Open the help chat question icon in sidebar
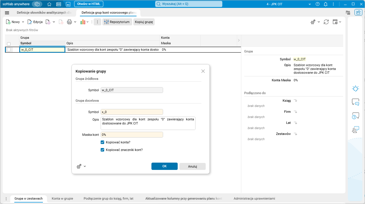 tap(355, 116)
